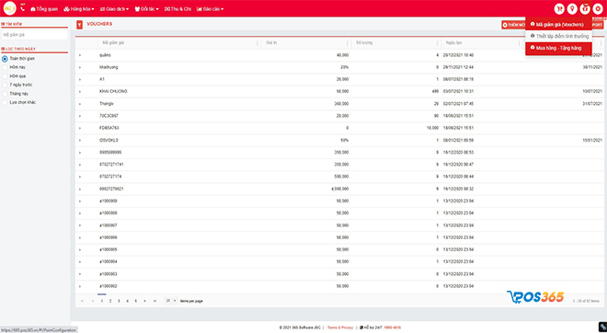Choose Thiết lập điểm tích thưởng menu entry

[558, 36]
